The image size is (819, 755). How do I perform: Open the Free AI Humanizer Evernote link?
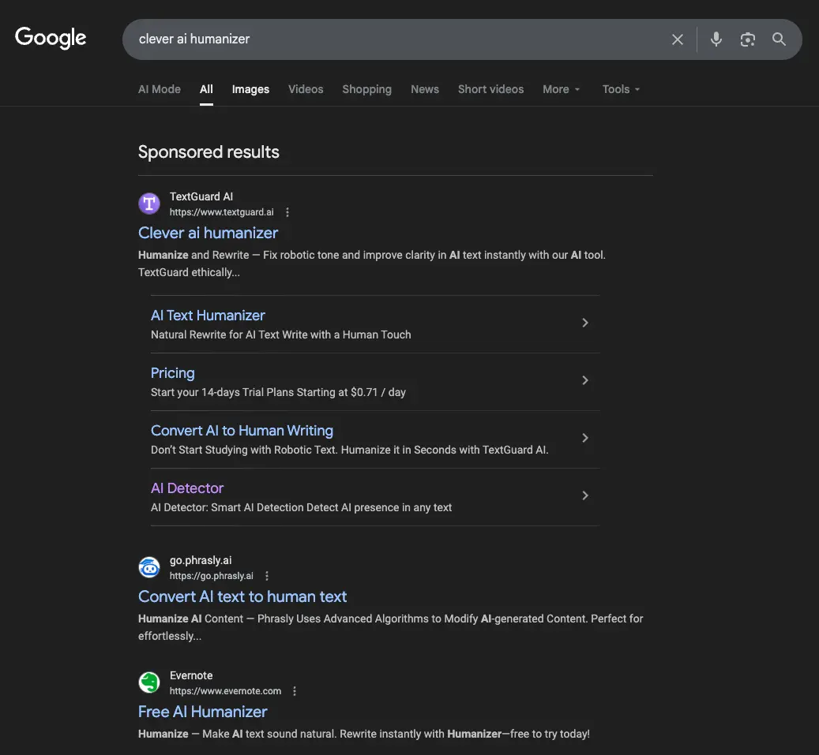tap(203, 712)
